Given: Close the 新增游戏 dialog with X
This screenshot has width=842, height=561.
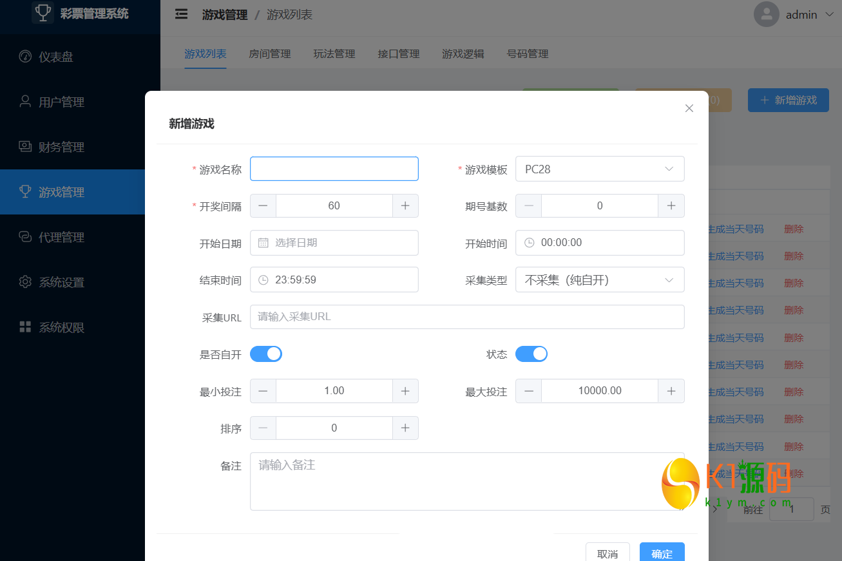Looking at the screenshot, I should pyautogui.click(x=689, y=108).
